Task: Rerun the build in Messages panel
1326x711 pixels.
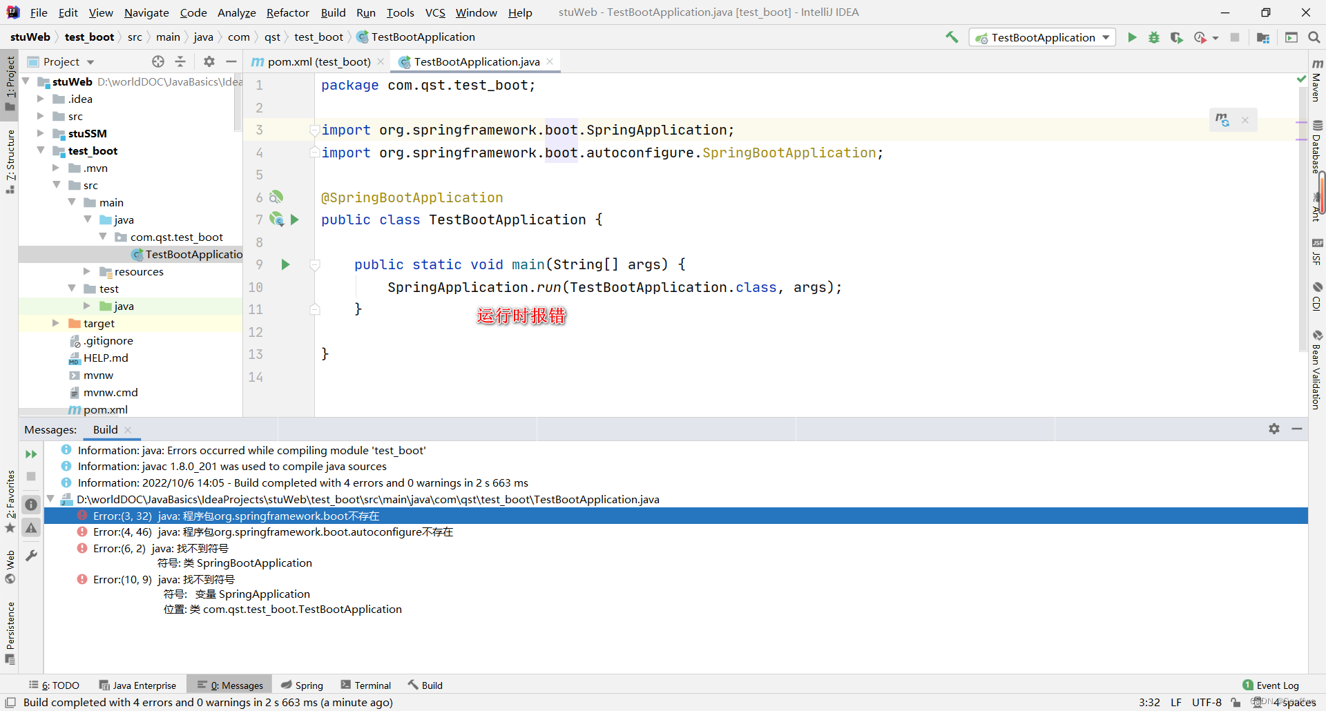Action: [x=31, y=454]
